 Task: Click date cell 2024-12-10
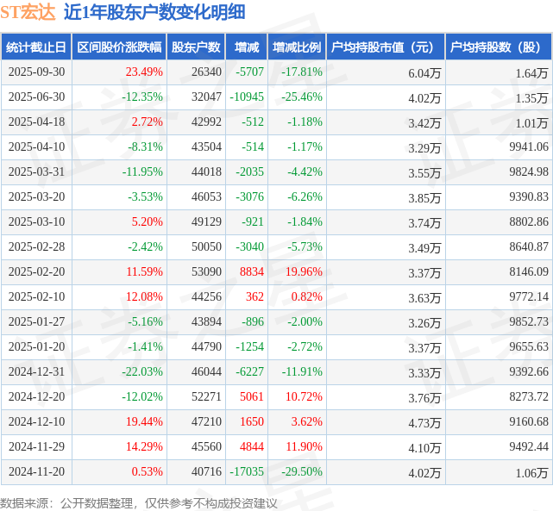click(x=37, y=422)
